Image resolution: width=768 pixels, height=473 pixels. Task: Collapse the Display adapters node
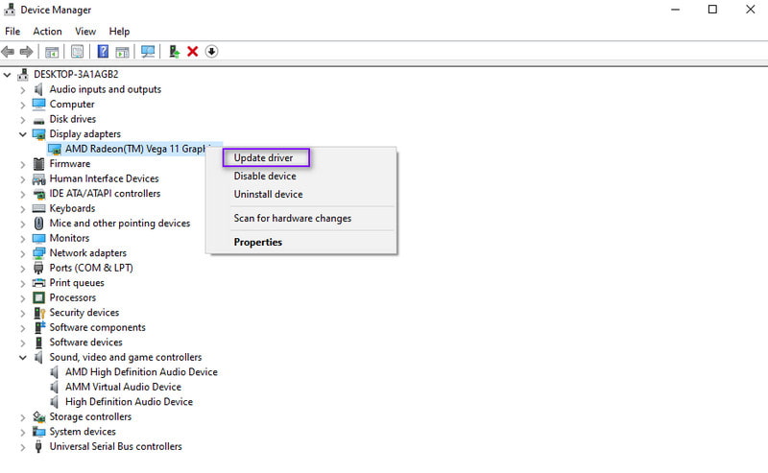coord(23,134)
